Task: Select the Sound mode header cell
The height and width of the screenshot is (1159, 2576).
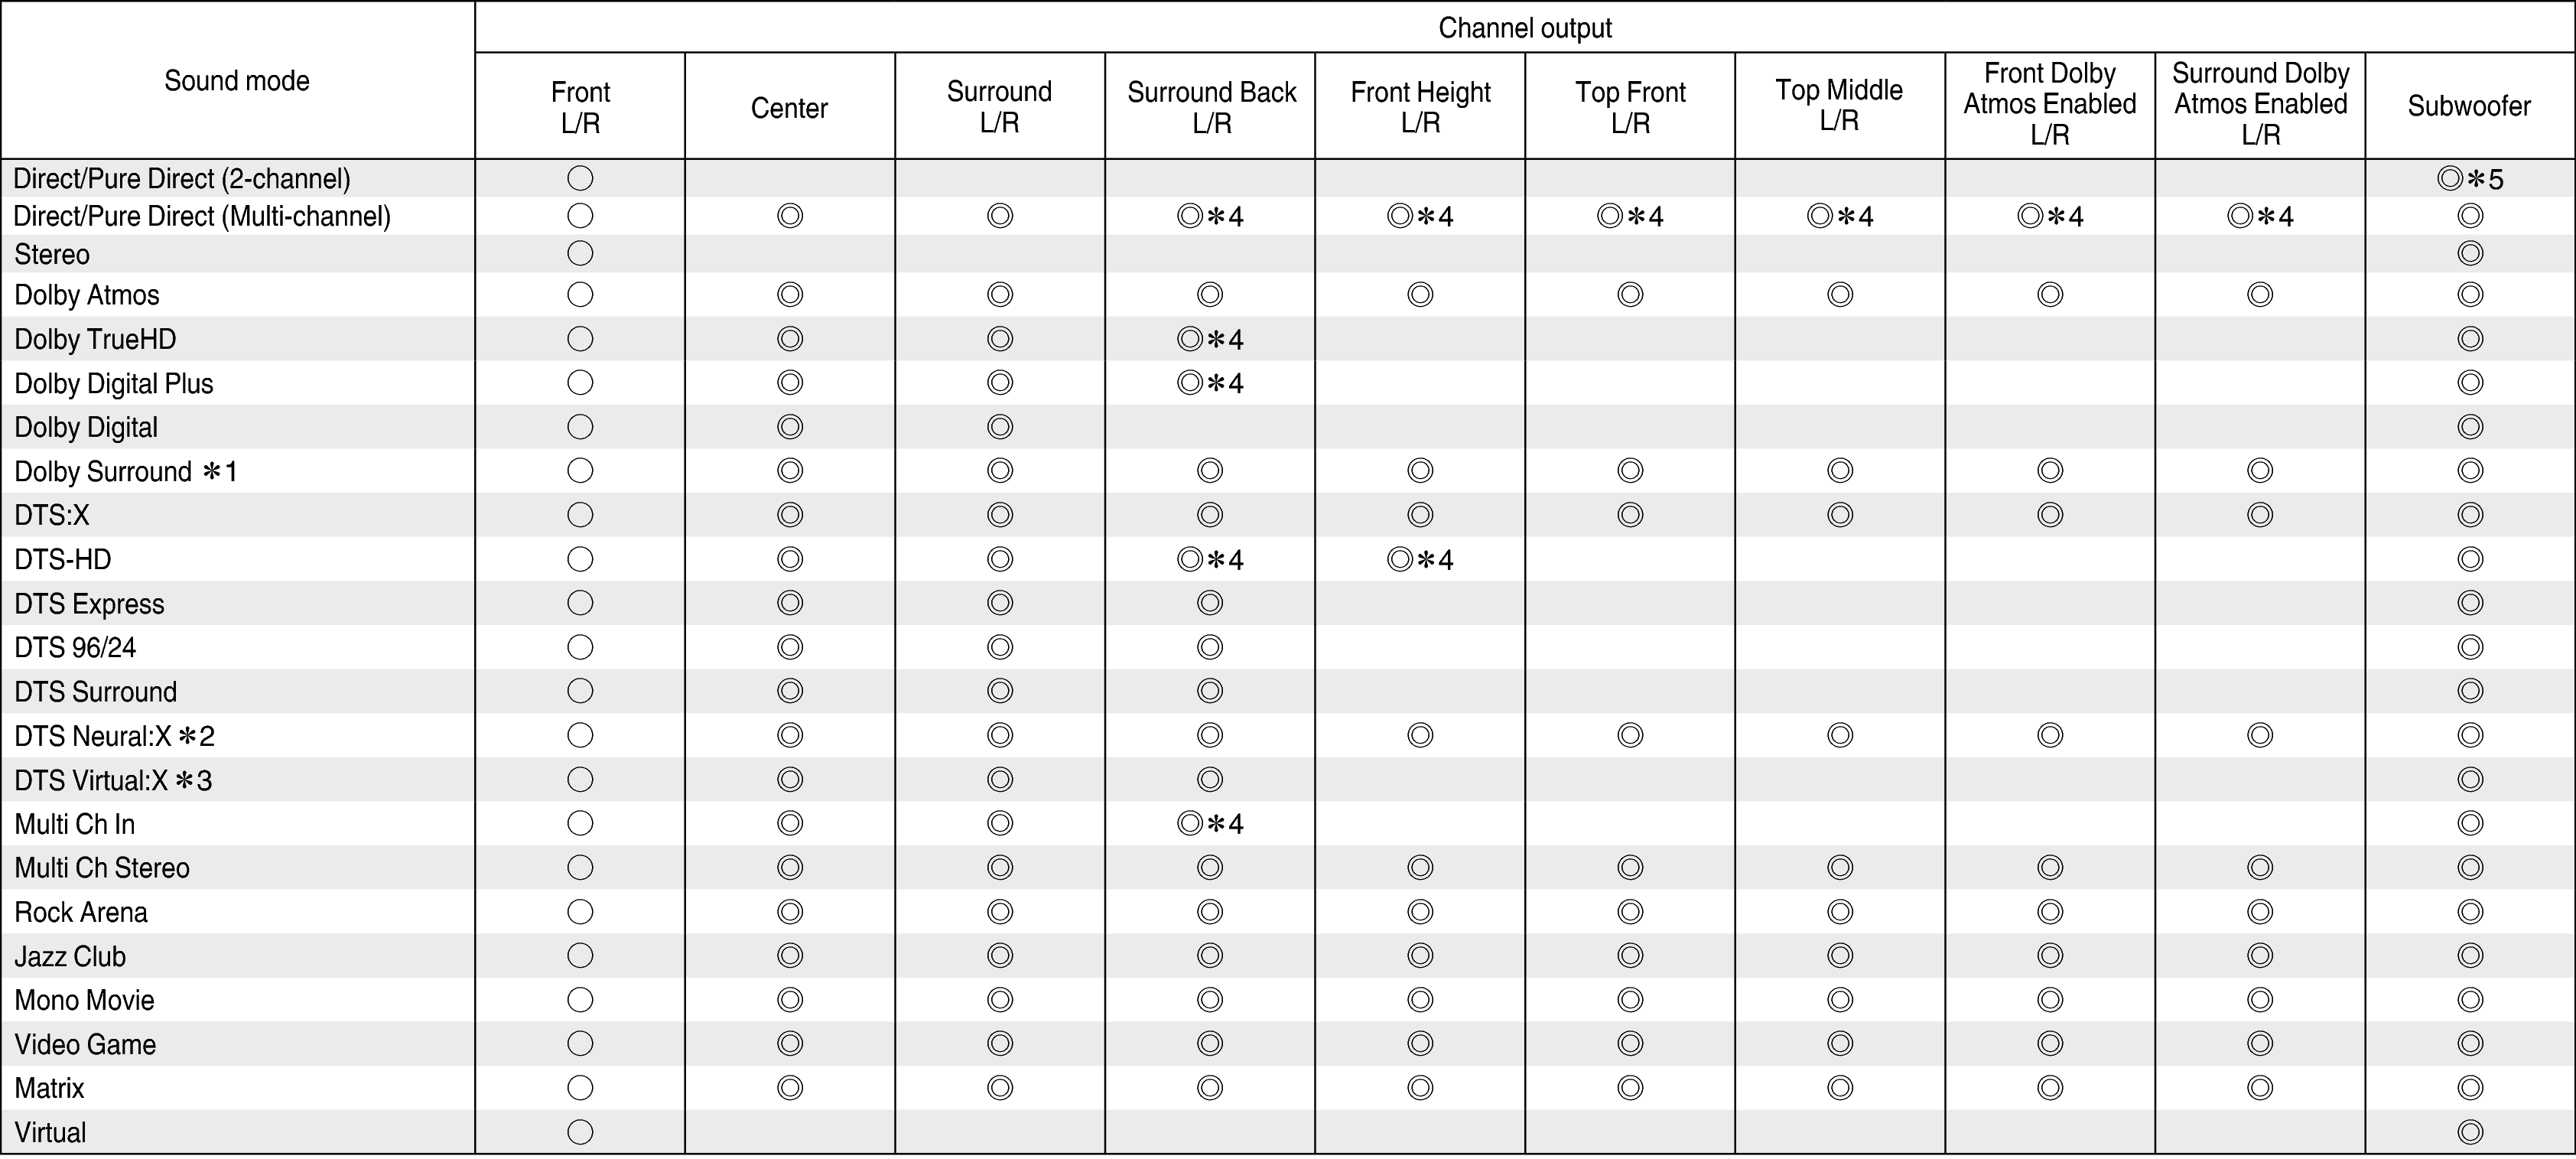Action: pos(237,81)
